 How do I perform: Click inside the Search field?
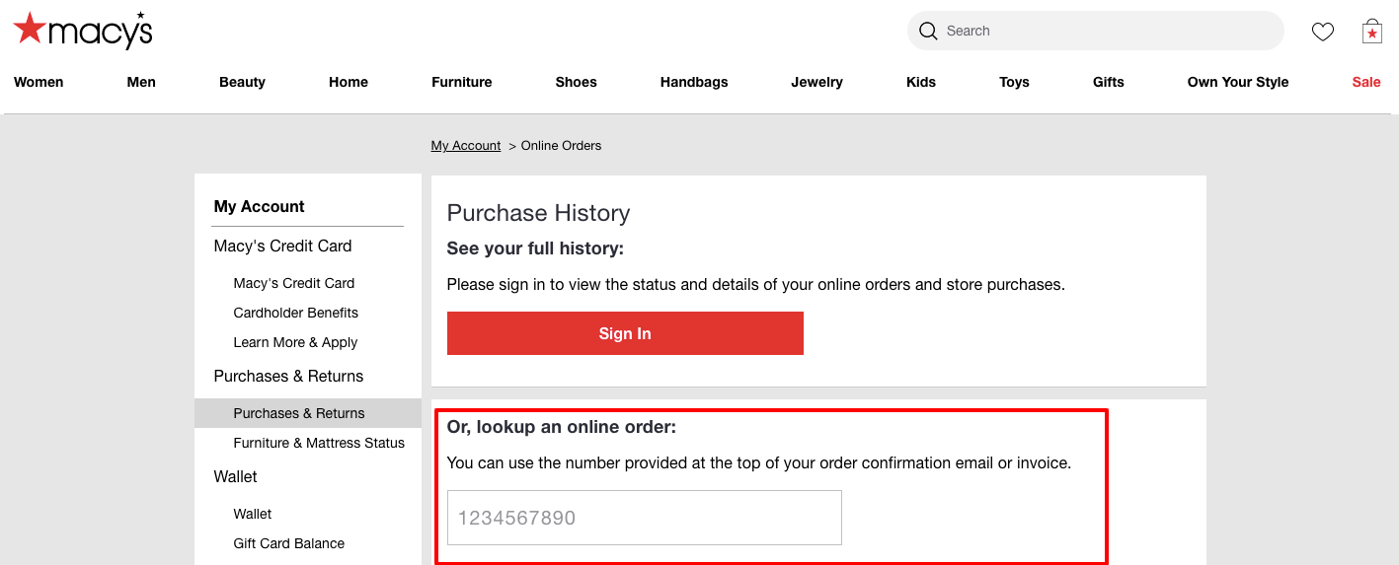point(1096,31)
